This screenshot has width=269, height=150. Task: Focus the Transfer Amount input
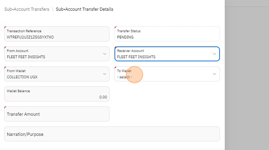(57, 114)
